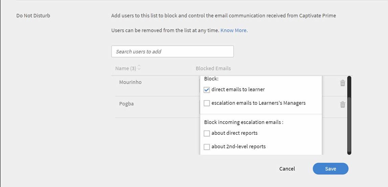The image size is (388, 187).
Task: Delete Mourinho from the blocked list
Action: coord(342,83)
